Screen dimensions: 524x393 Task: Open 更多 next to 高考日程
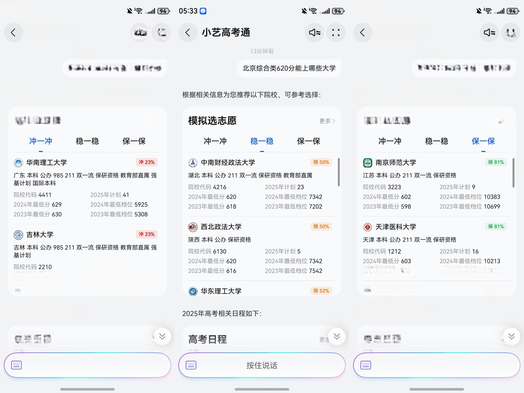324,340
